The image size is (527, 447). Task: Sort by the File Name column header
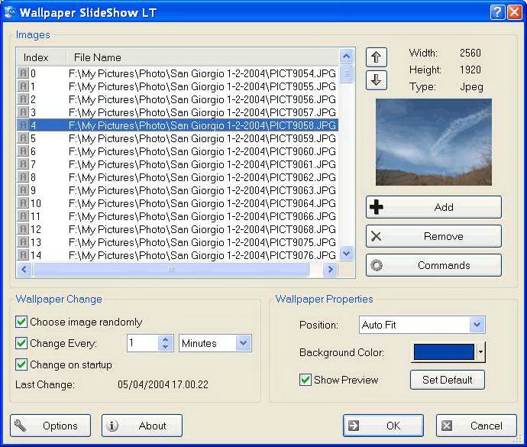[202, 57]
